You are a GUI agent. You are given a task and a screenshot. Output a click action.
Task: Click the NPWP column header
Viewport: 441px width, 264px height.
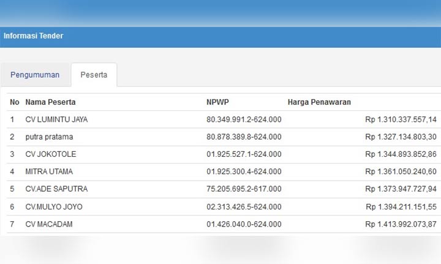[217, 102]
